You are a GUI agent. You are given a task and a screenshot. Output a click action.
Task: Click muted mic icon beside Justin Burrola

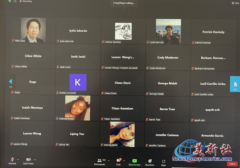(x=148, y=42)
